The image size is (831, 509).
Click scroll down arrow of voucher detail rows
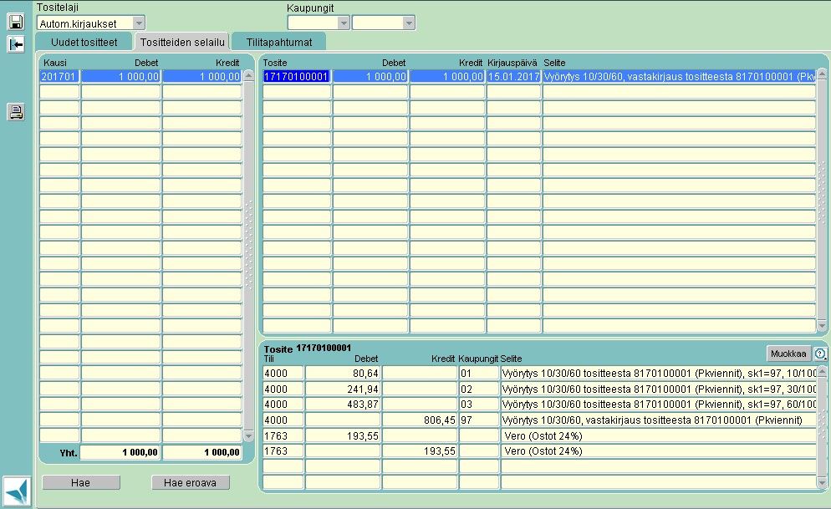click(822, 482)
